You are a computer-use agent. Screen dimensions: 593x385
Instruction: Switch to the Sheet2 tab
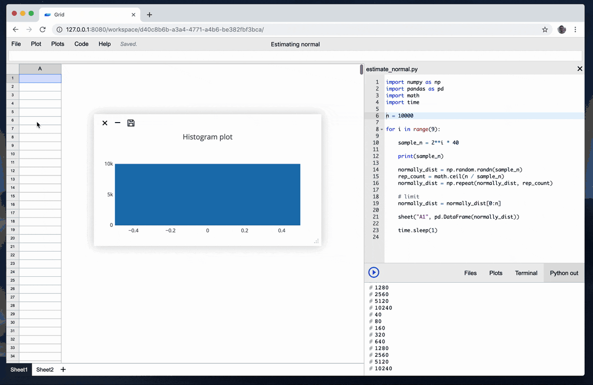[x=45, y=369]
